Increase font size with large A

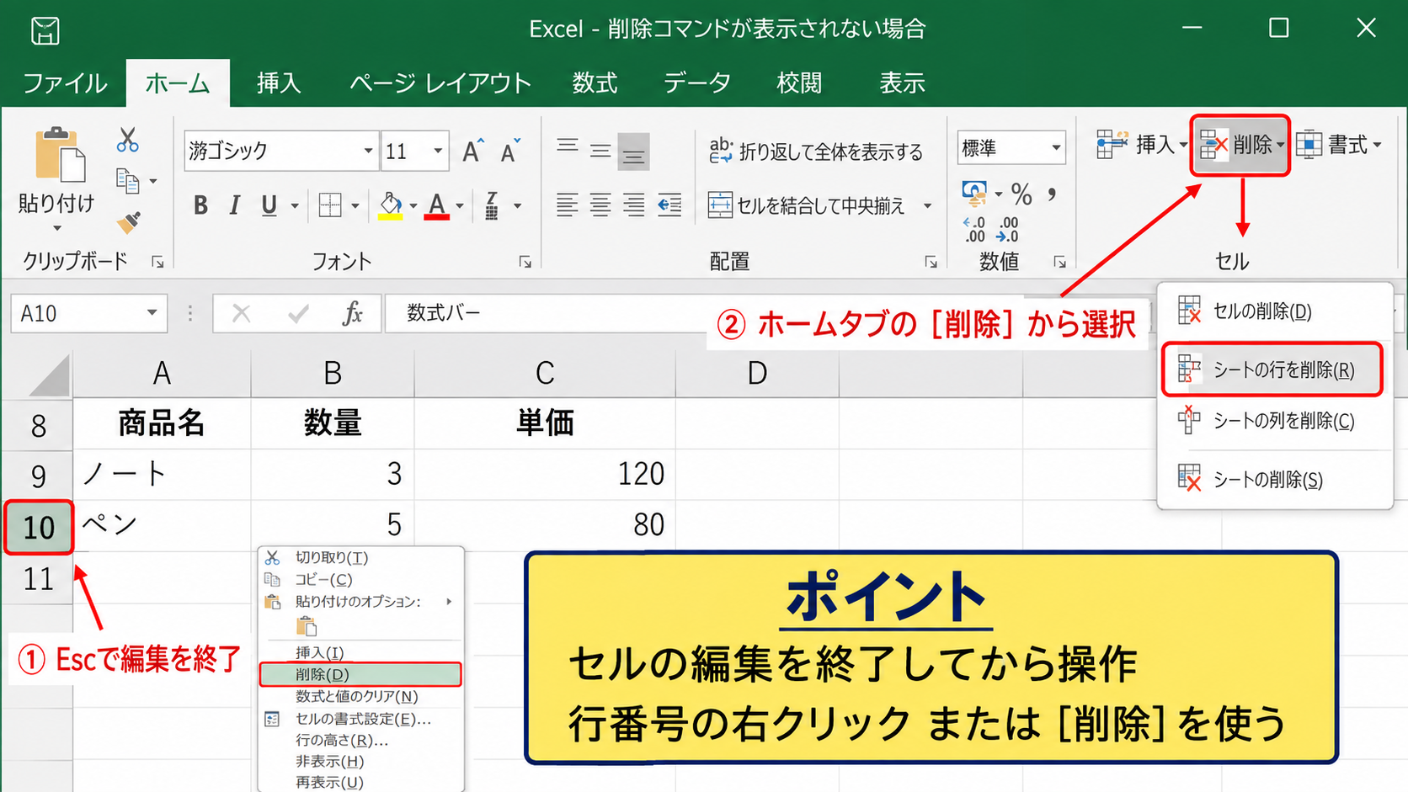(x=472, y=151)
